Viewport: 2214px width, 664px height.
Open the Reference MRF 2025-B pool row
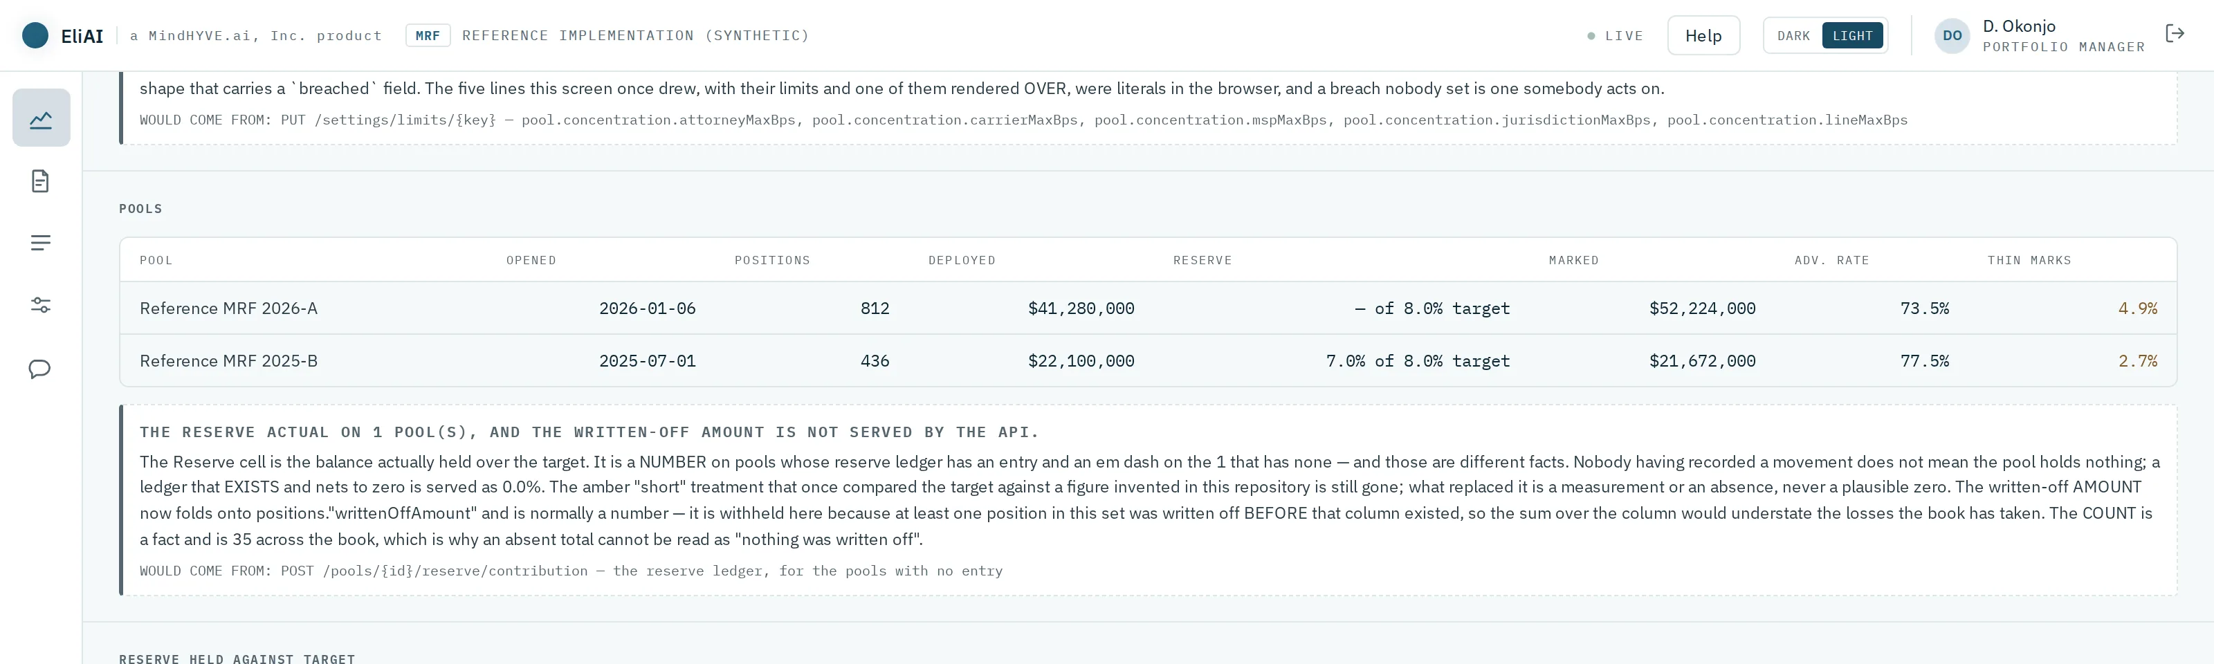(1149, 361)
